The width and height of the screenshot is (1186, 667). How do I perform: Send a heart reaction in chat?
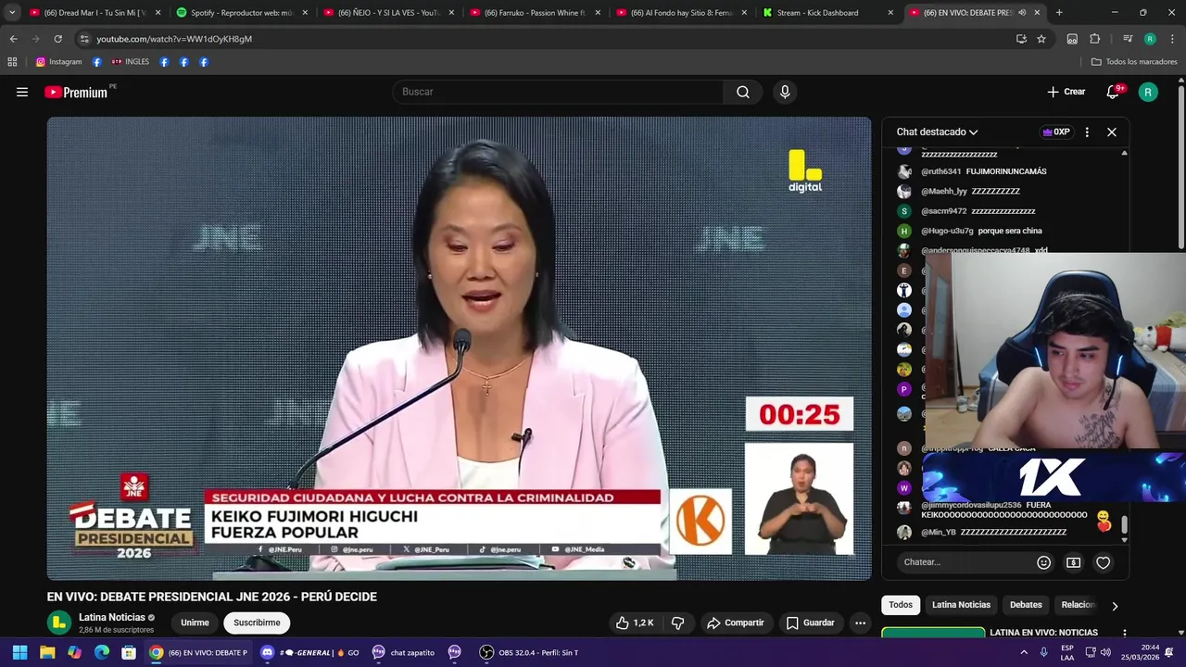[1103, 562]
